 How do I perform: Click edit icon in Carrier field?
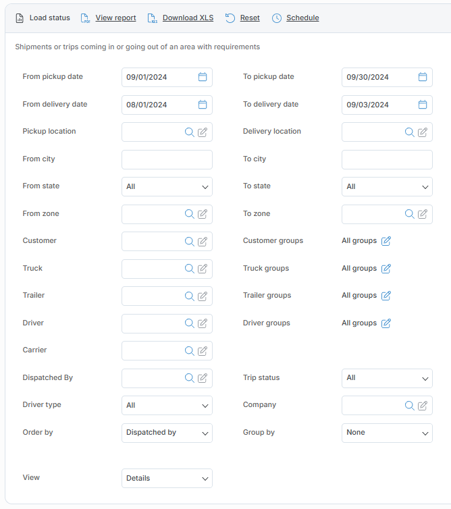click(x=203, y=351)
